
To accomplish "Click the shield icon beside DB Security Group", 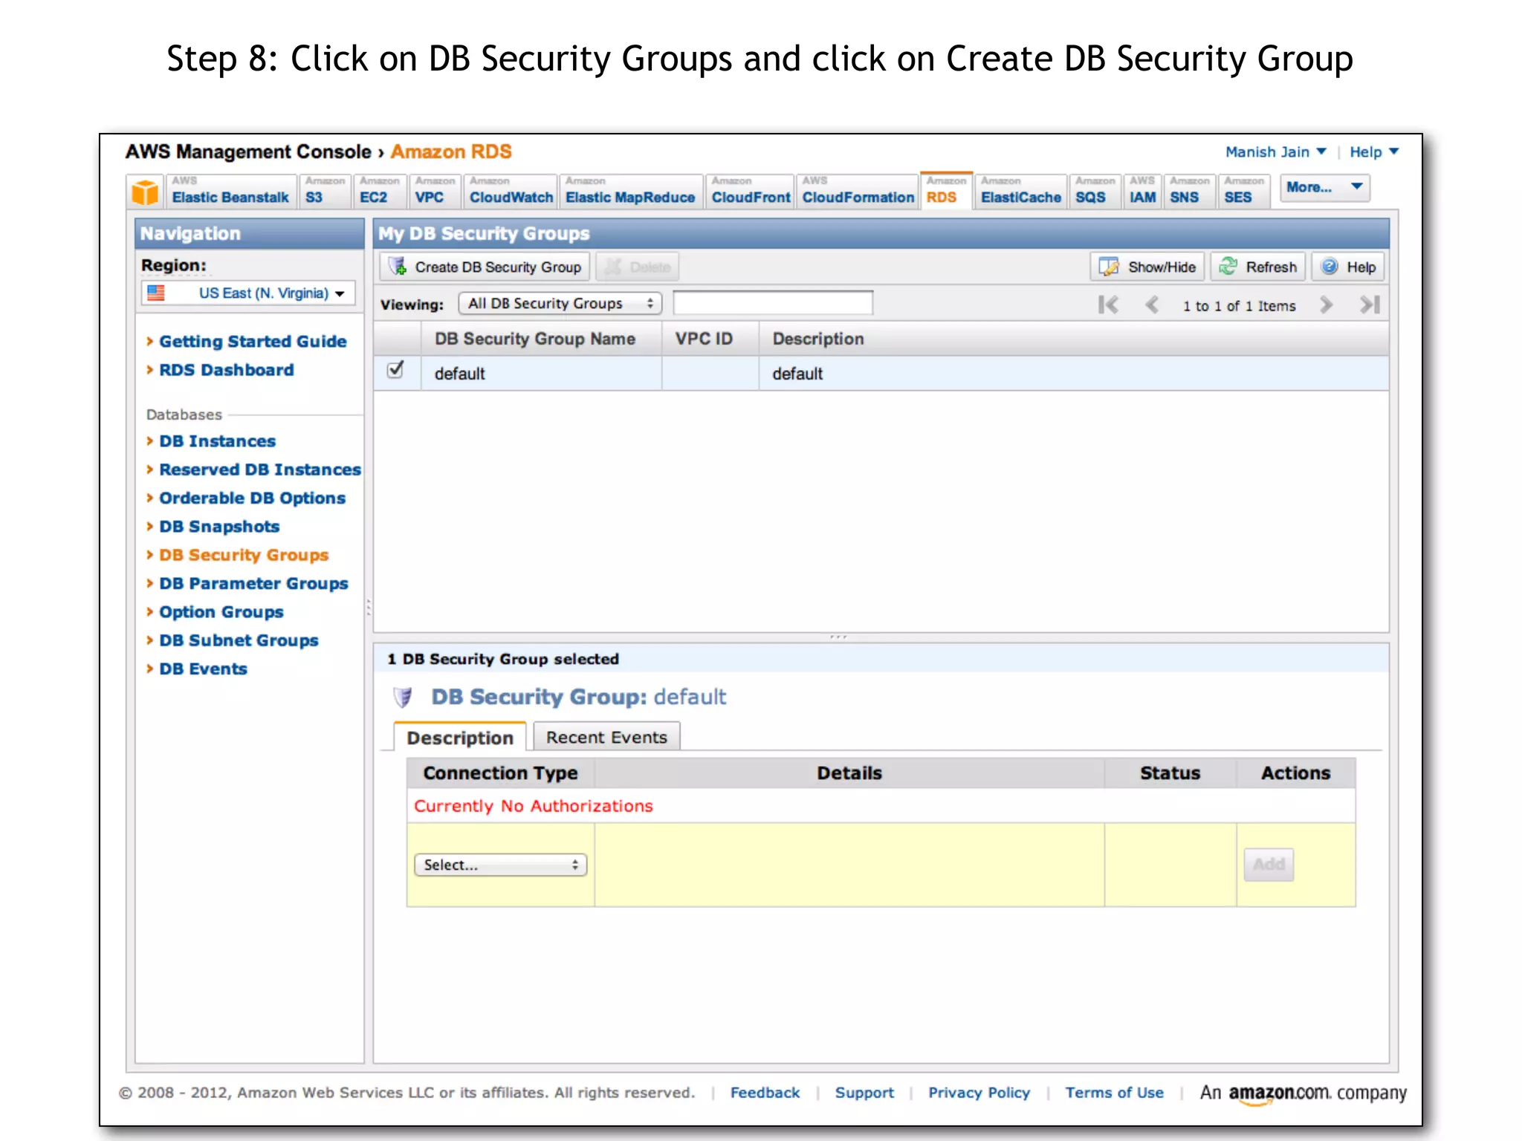I will coord(402,697).
